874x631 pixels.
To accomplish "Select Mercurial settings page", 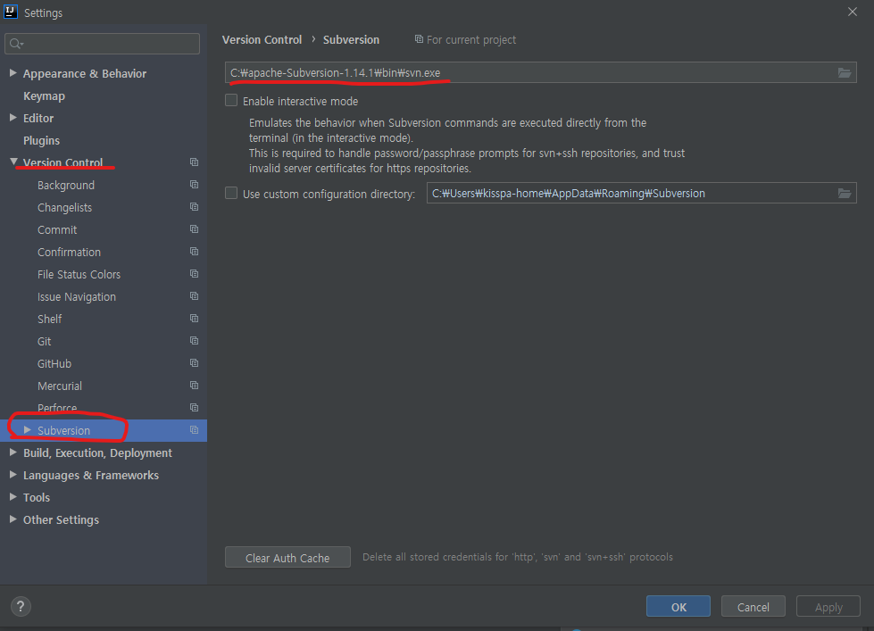I will coord(60,386).
